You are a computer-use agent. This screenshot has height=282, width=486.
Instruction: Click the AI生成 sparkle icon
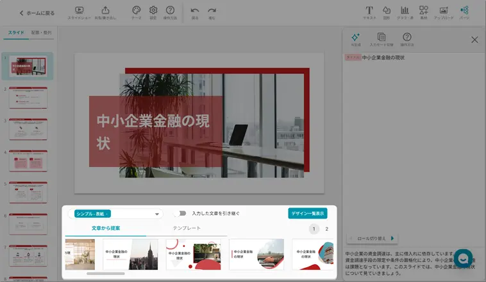pyautogui.click(x=355, y=39)
